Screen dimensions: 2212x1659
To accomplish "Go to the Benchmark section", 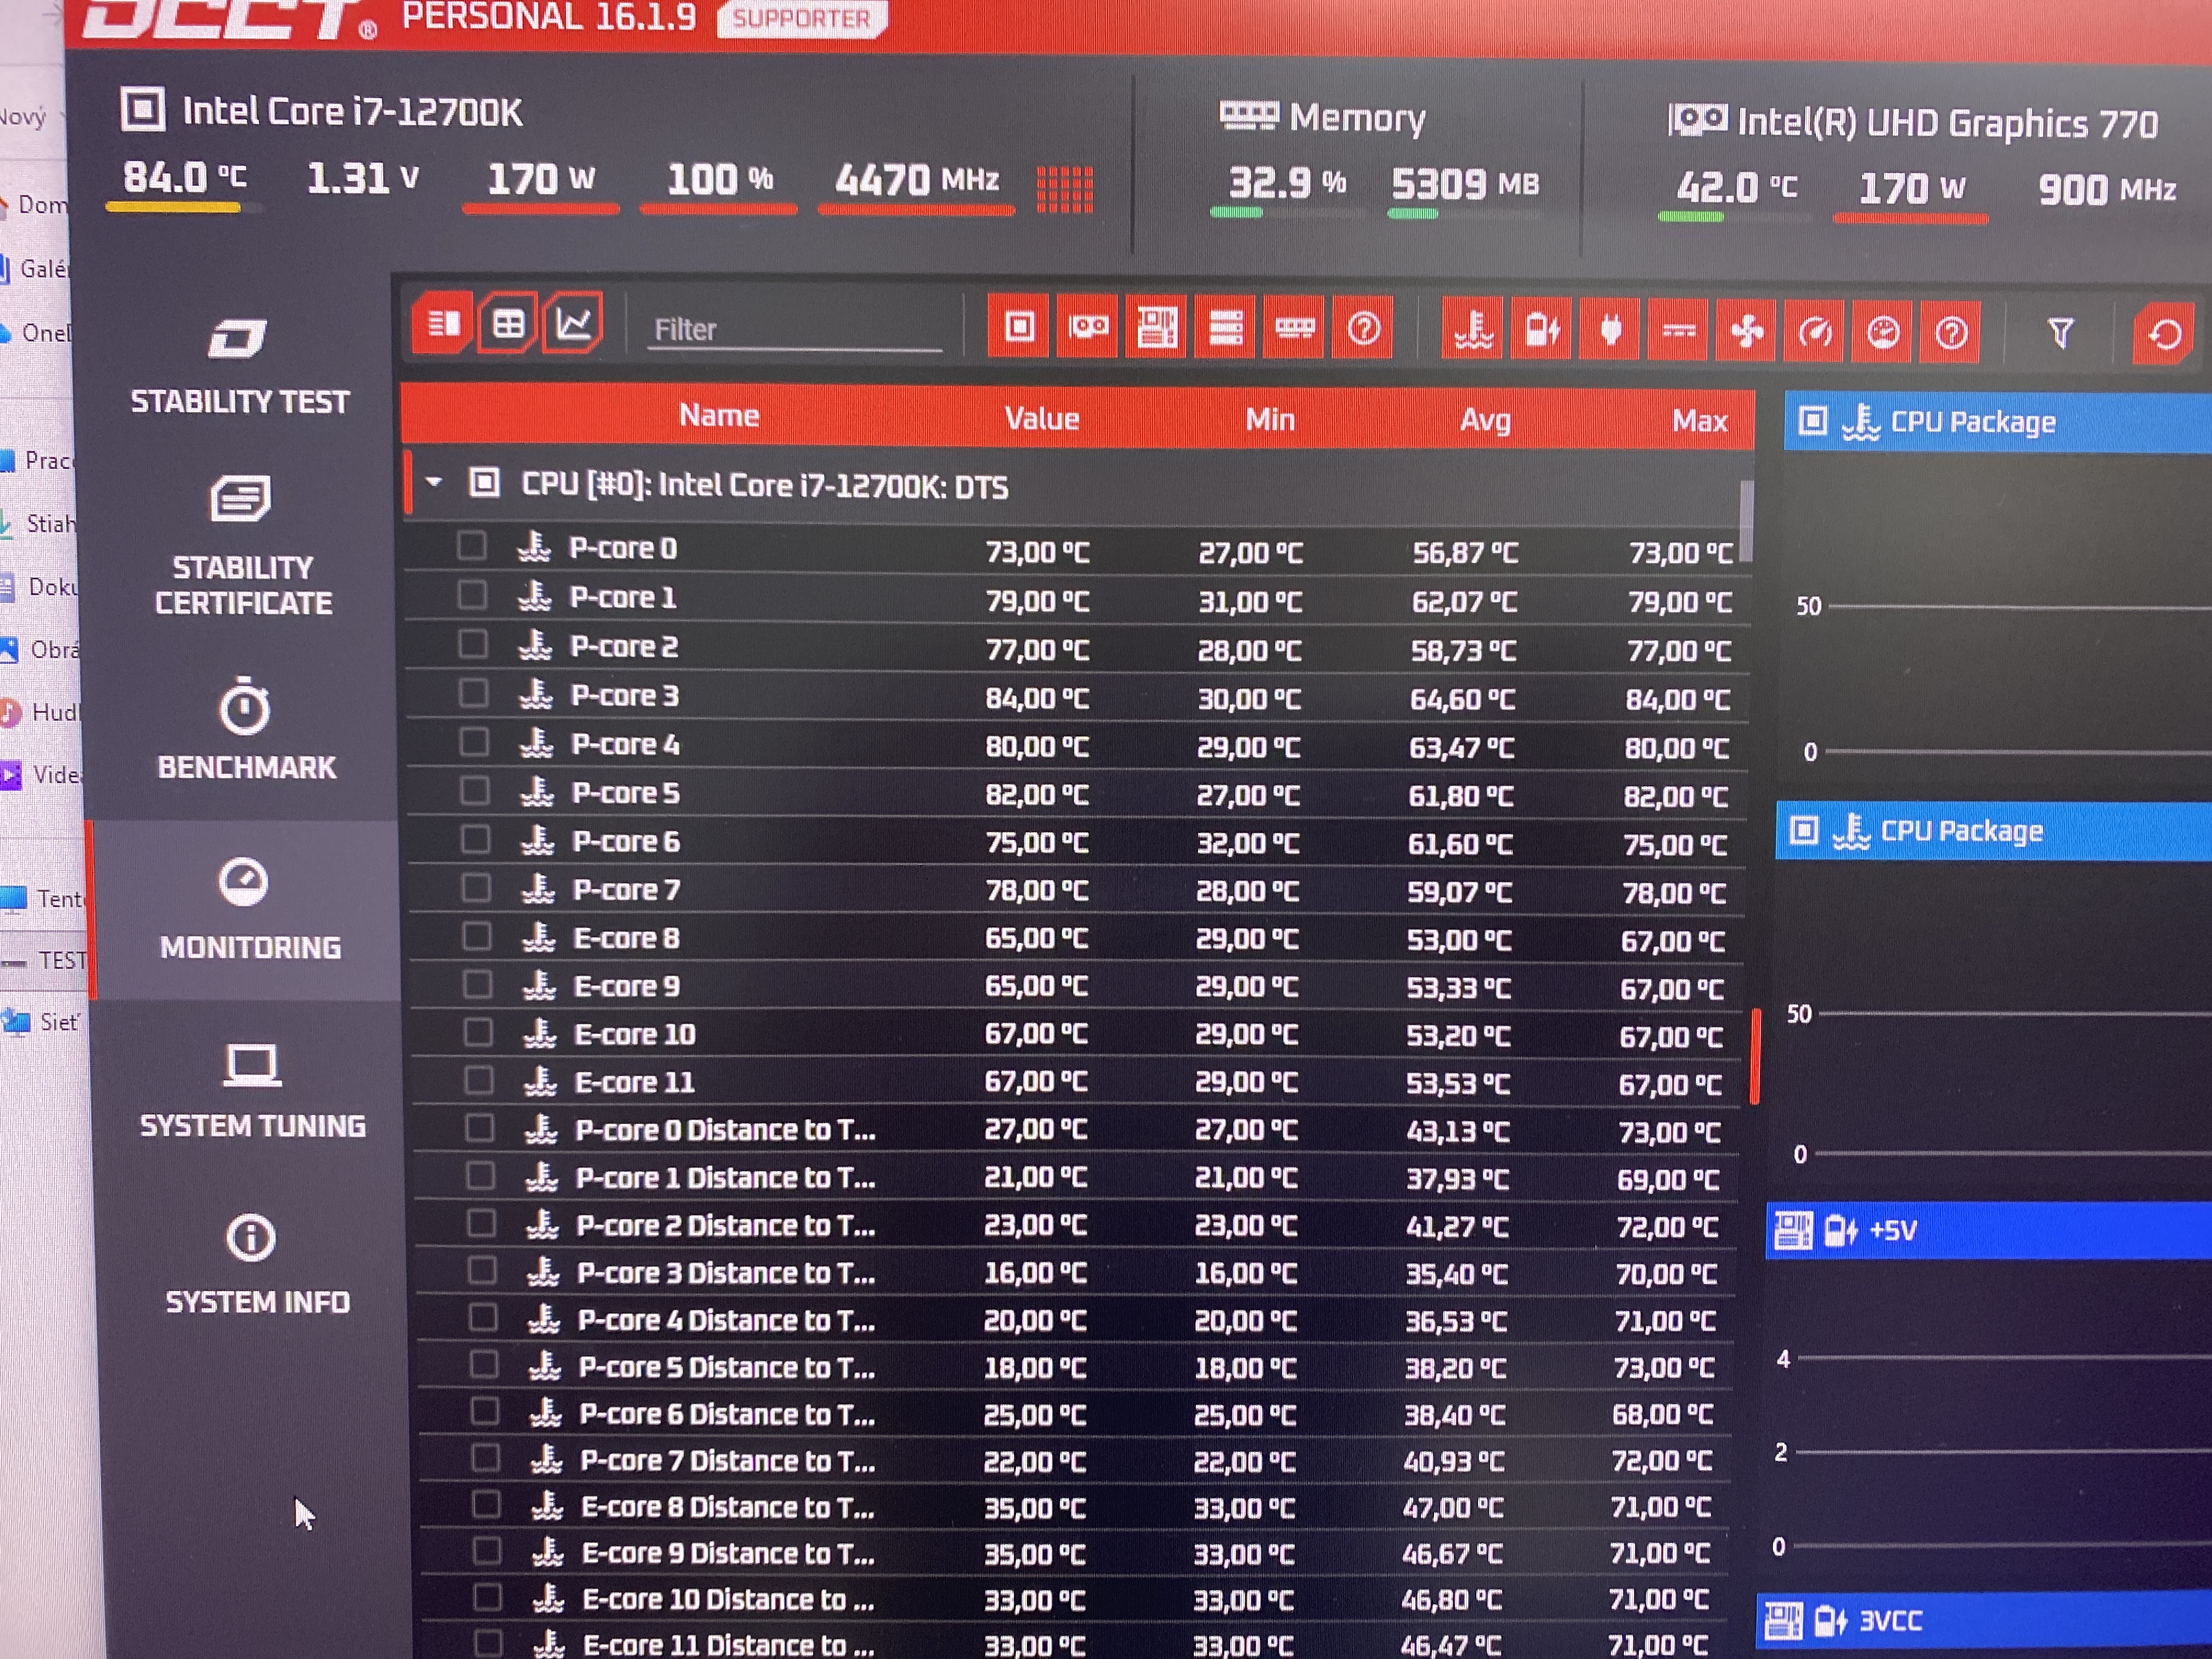I will (x=247, y=729).
